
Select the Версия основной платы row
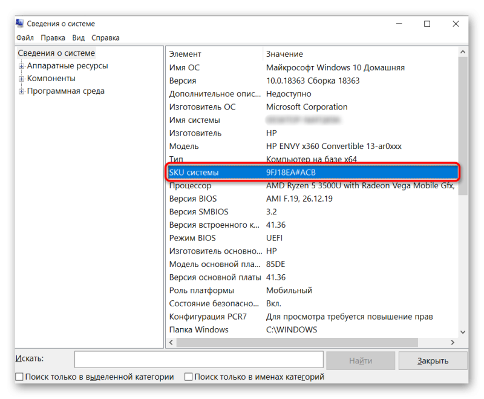312,277
